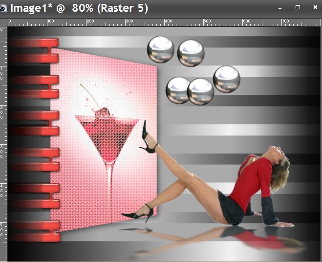Click the bottommost red bar on left
This screenshot has height=262, width=322.
point(35,238)
